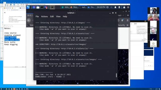Open the logout power icon in Kali panel
The image size is (161, 90).
pos(128,7)
